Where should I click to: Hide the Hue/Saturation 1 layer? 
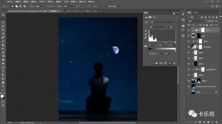pyautogui.click(x=189, y=70)
